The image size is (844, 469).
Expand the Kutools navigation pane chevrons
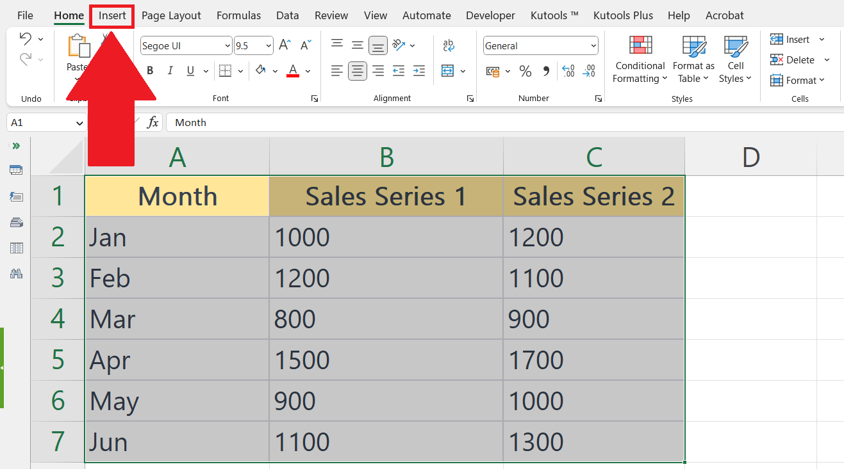16,146
